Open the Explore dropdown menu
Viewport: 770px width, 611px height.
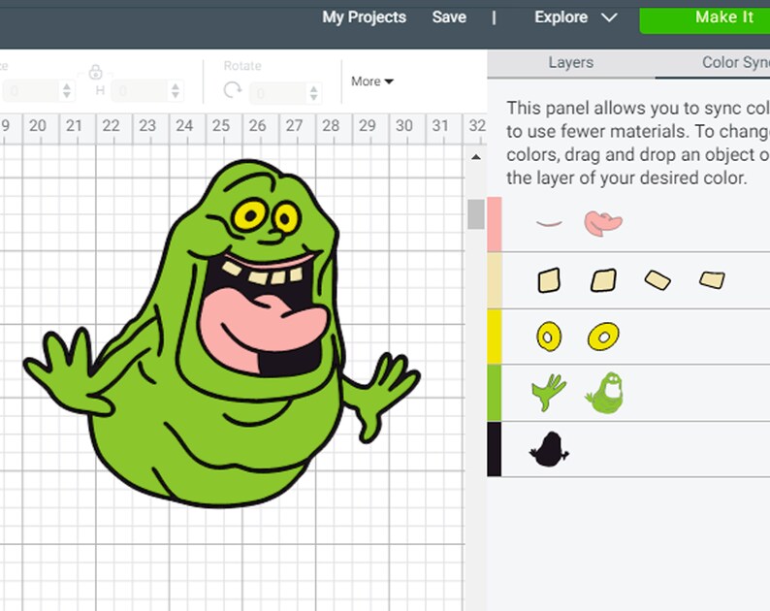[x=575, y=17]
